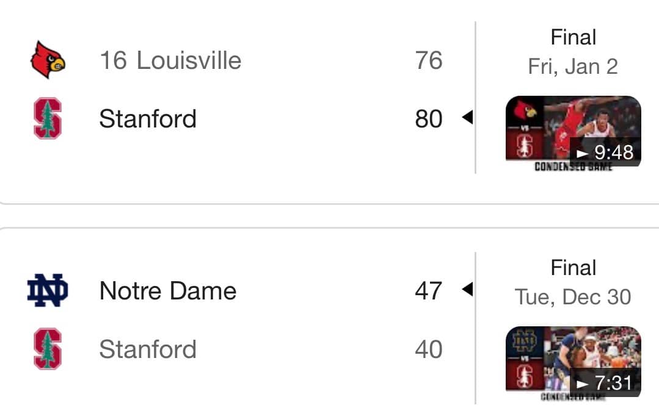The image size is (659, 419).
Task: Click Stanford's tree logo in the Notre Dame game
Action: click(47, 349)
